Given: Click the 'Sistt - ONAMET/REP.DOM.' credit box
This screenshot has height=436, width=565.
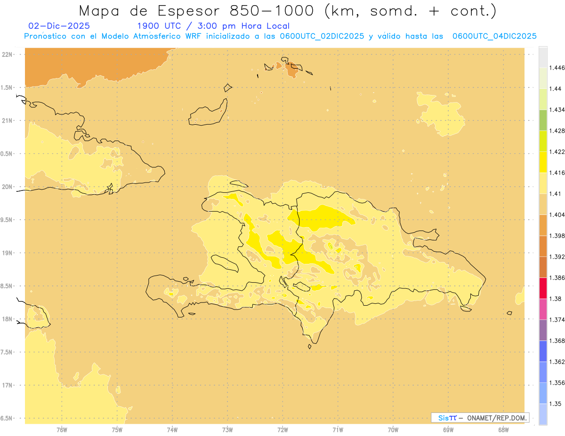Looking at the screenshot, I should pyautogui.click(x=480, y=418).
